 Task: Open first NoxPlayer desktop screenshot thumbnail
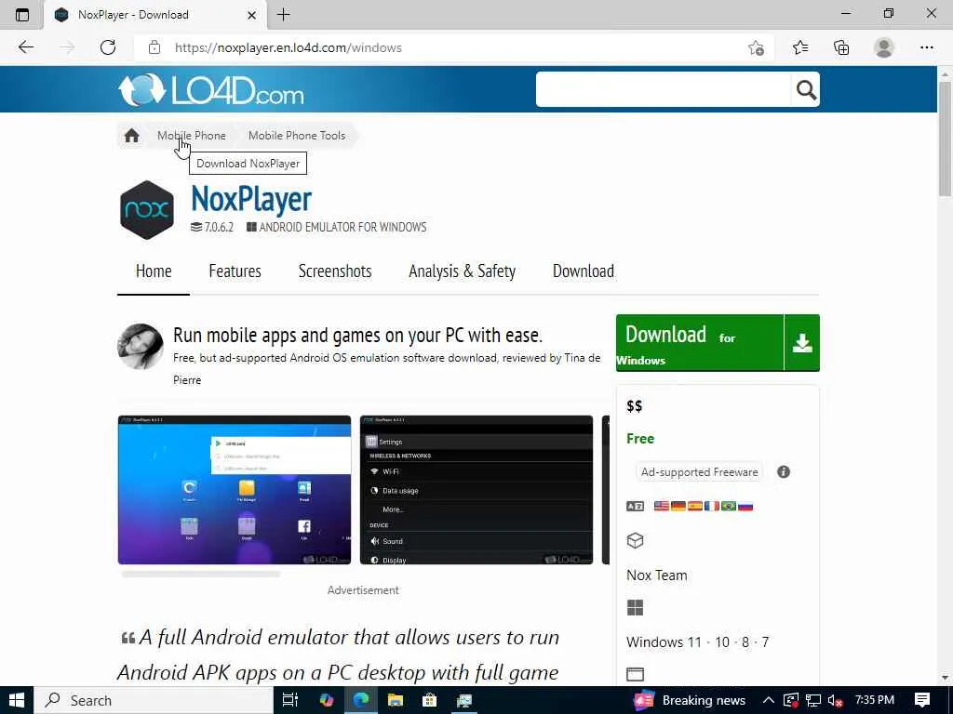[x=234, y=490]
